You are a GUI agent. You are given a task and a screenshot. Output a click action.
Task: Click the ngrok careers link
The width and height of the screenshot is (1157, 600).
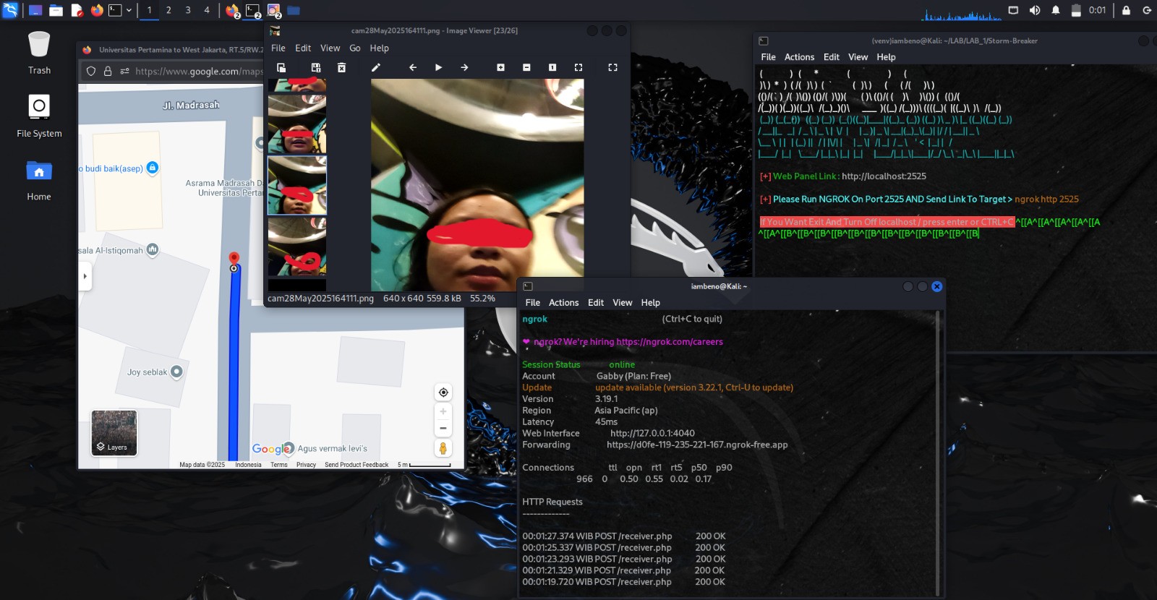click(x=669, y=342)
